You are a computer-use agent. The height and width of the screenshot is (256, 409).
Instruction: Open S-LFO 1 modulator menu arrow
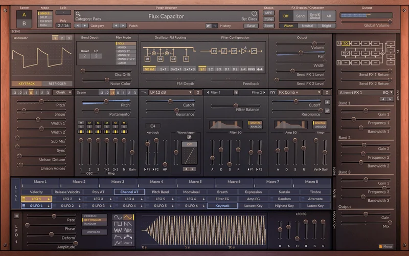pyautogui.click(x=49, y=206)
